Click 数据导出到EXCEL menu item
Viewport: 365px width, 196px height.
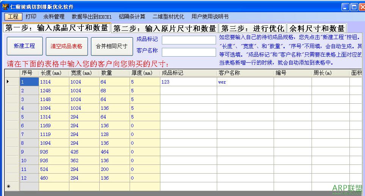(91, 17)
